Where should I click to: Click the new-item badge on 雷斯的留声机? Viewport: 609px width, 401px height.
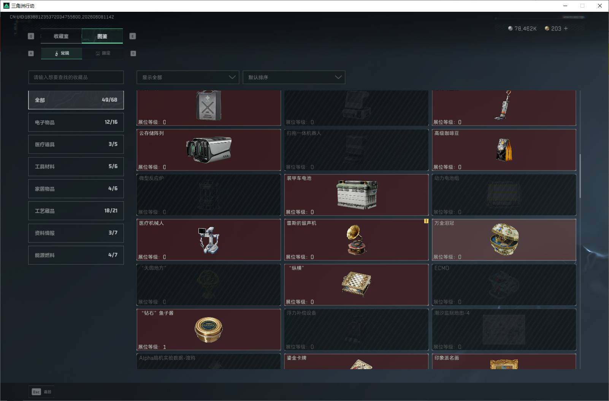426,221
